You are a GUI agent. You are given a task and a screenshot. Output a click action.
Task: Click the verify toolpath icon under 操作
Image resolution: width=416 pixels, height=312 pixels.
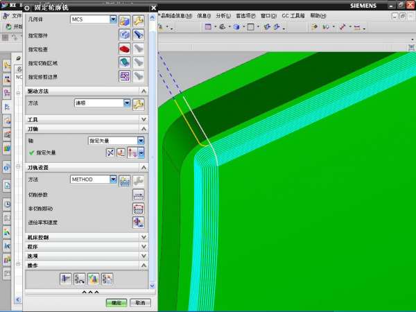[x=94, y=279]
